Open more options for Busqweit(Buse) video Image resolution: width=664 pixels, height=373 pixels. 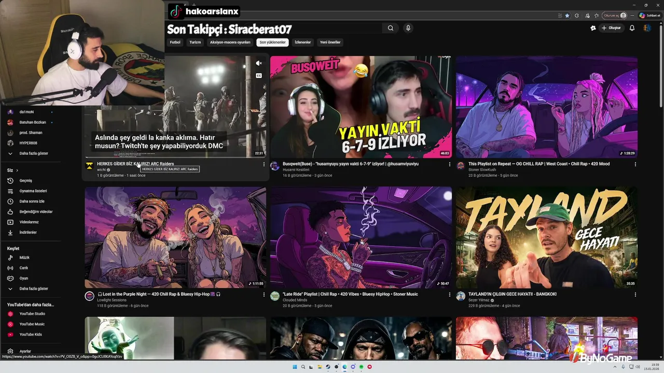pyautogui.click(x=450, y=164)
